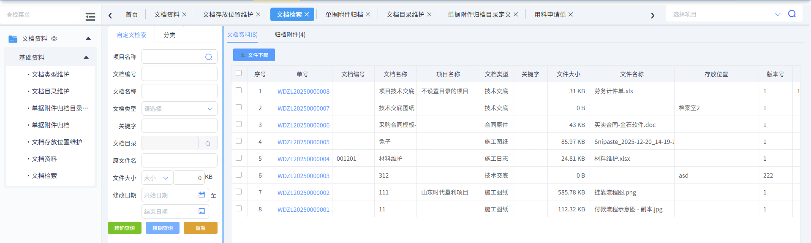Click the eye icon beside 文档资料
811x243 pixels.
(x=54, y=38)
